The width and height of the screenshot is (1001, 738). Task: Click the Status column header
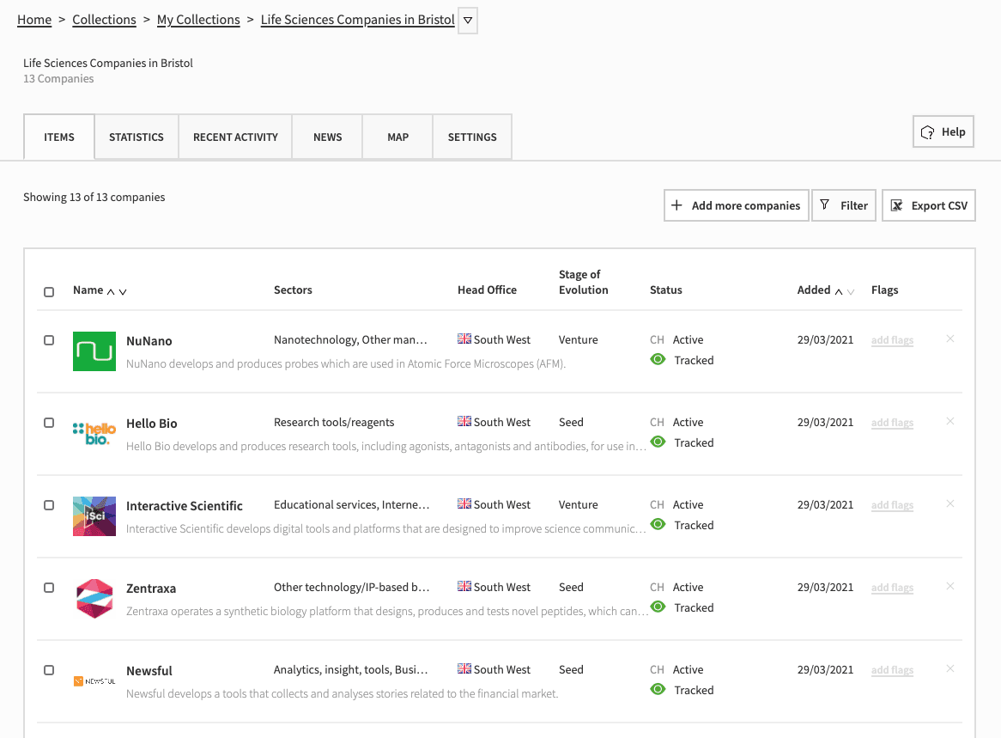(666, 290)
